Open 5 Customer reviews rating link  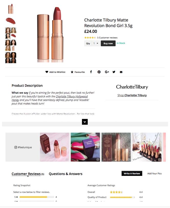tap(107, 38)
